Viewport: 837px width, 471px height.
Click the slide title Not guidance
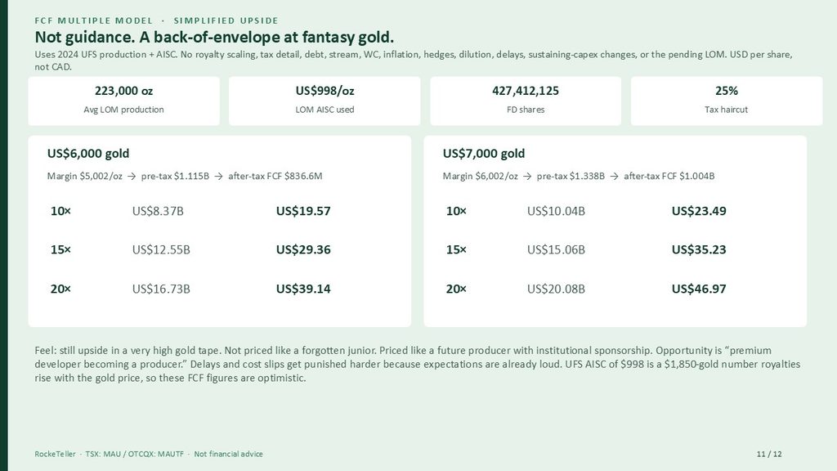(214, 37)
